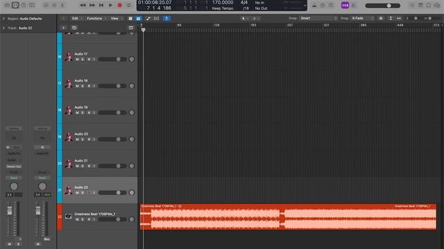Click the Keep Tempo mode label
The image size is (444, 249).
[x=223, y=8]
